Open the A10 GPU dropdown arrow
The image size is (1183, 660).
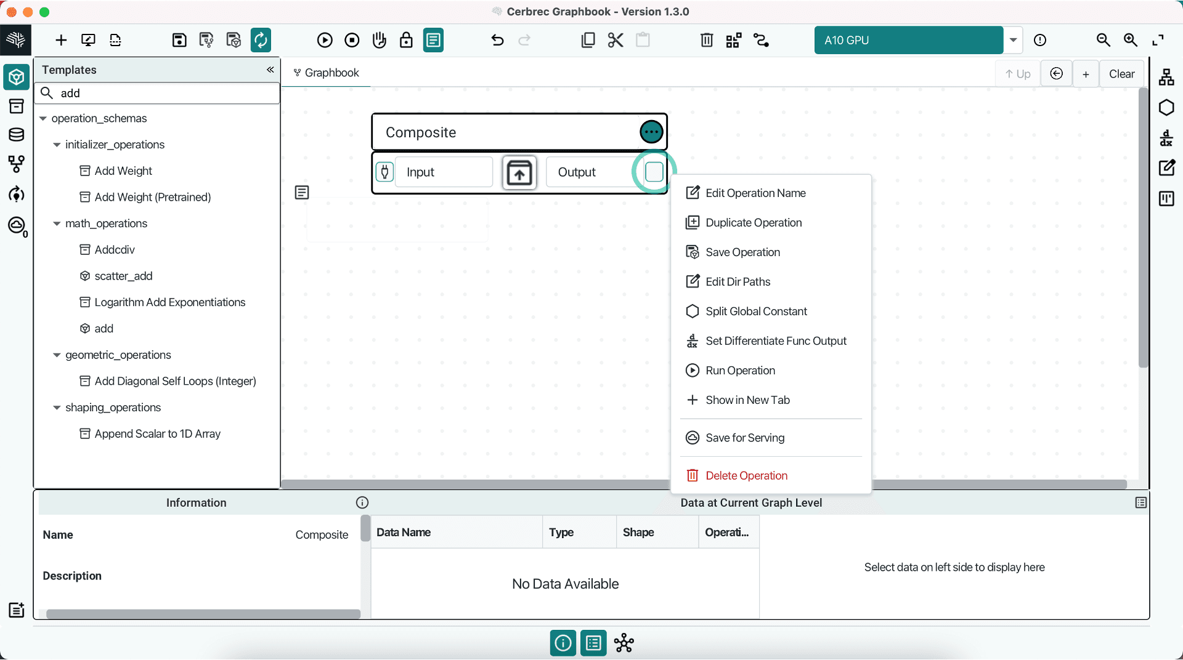tap(1013, 41)
